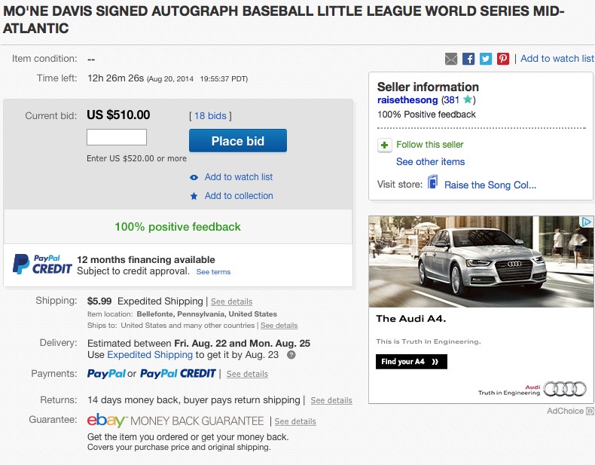The image size is (595, 465).
Task: Open the store door icon
Action: coord(432,182)
